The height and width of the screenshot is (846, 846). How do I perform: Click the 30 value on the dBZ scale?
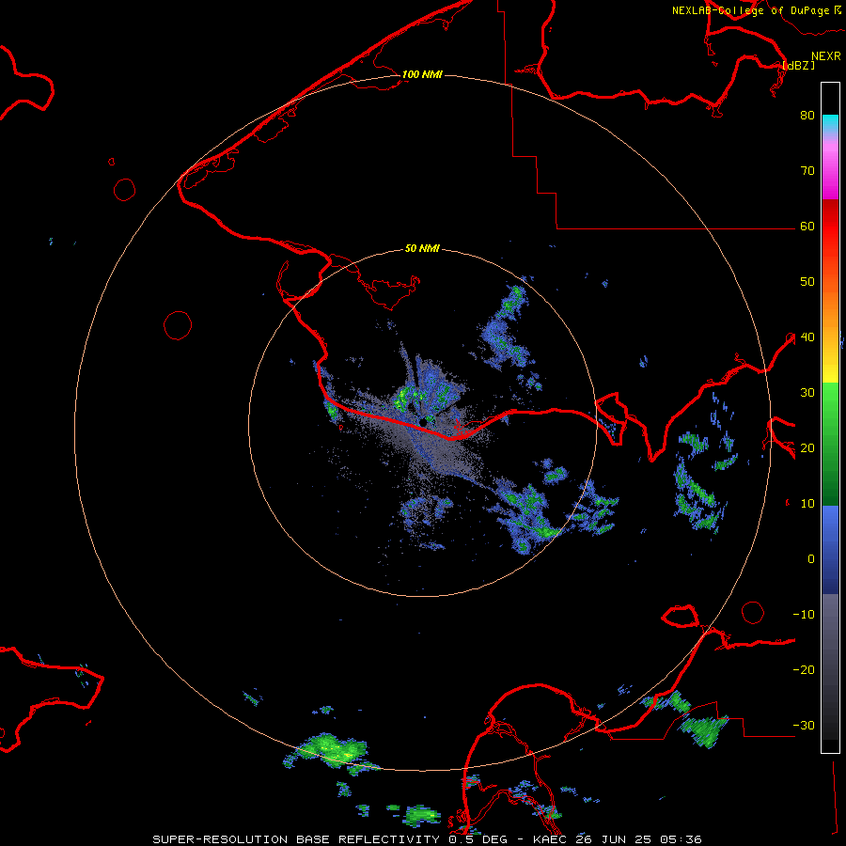(807, 392)
